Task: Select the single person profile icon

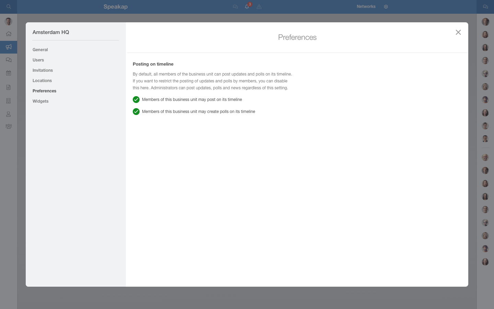Action: click(9, 114)
